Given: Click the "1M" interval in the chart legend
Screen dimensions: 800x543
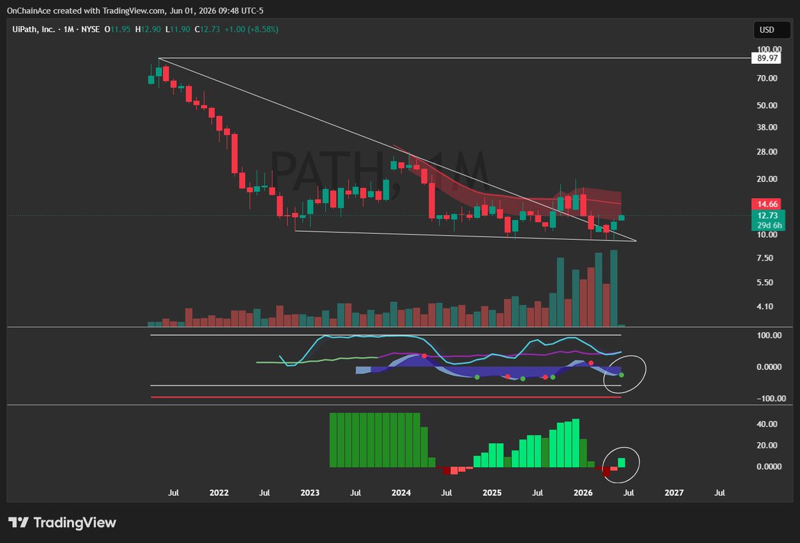Looking at the screenshot, I should click(x=69, y=29).
